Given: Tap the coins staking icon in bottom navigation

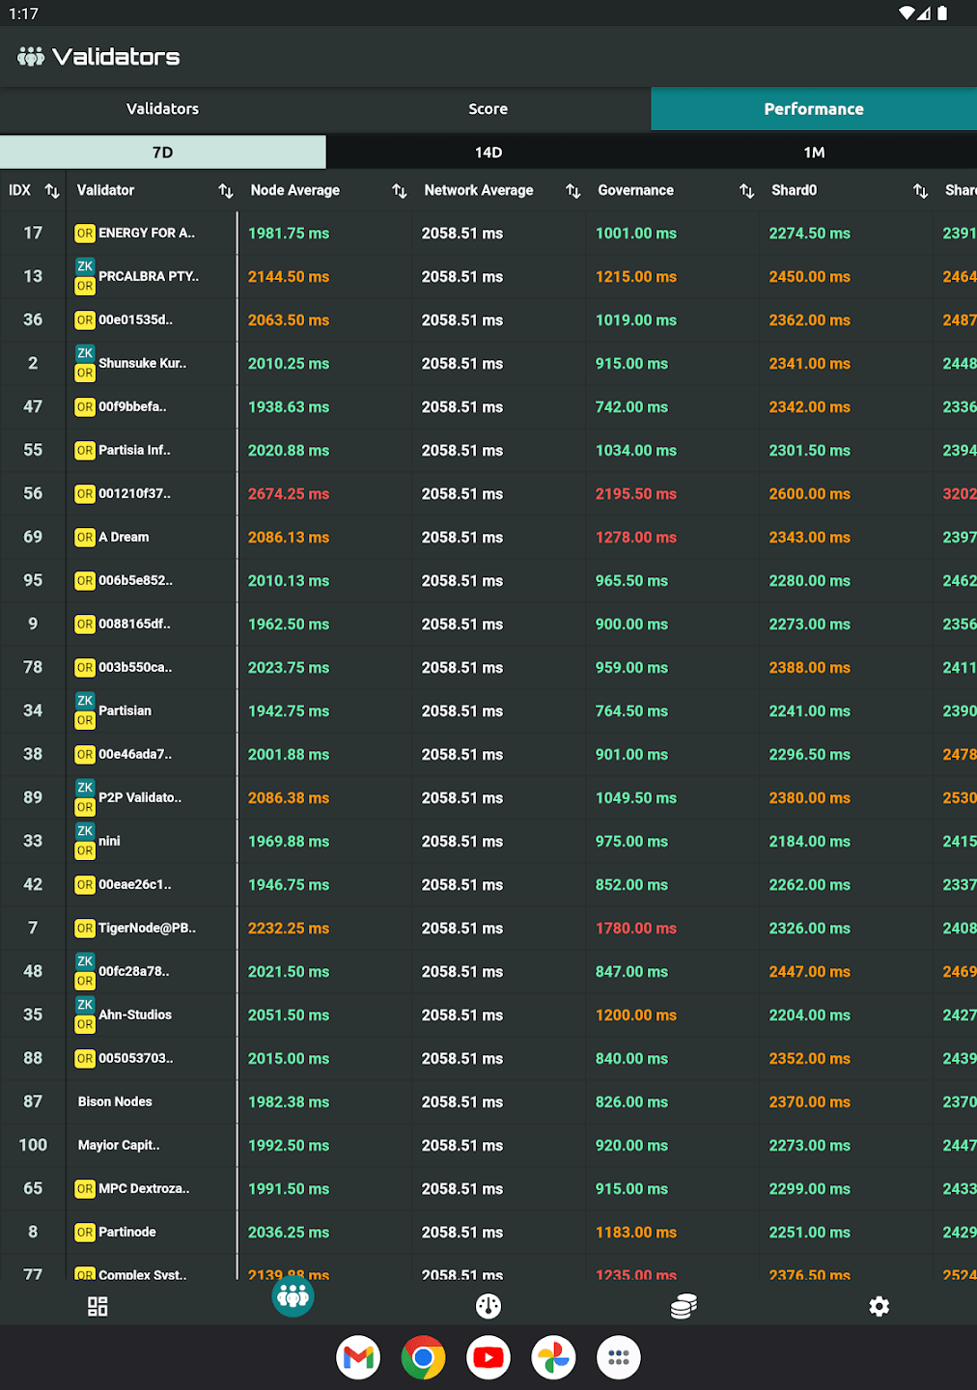Looking at the screenshot, I should point(684,1306).
